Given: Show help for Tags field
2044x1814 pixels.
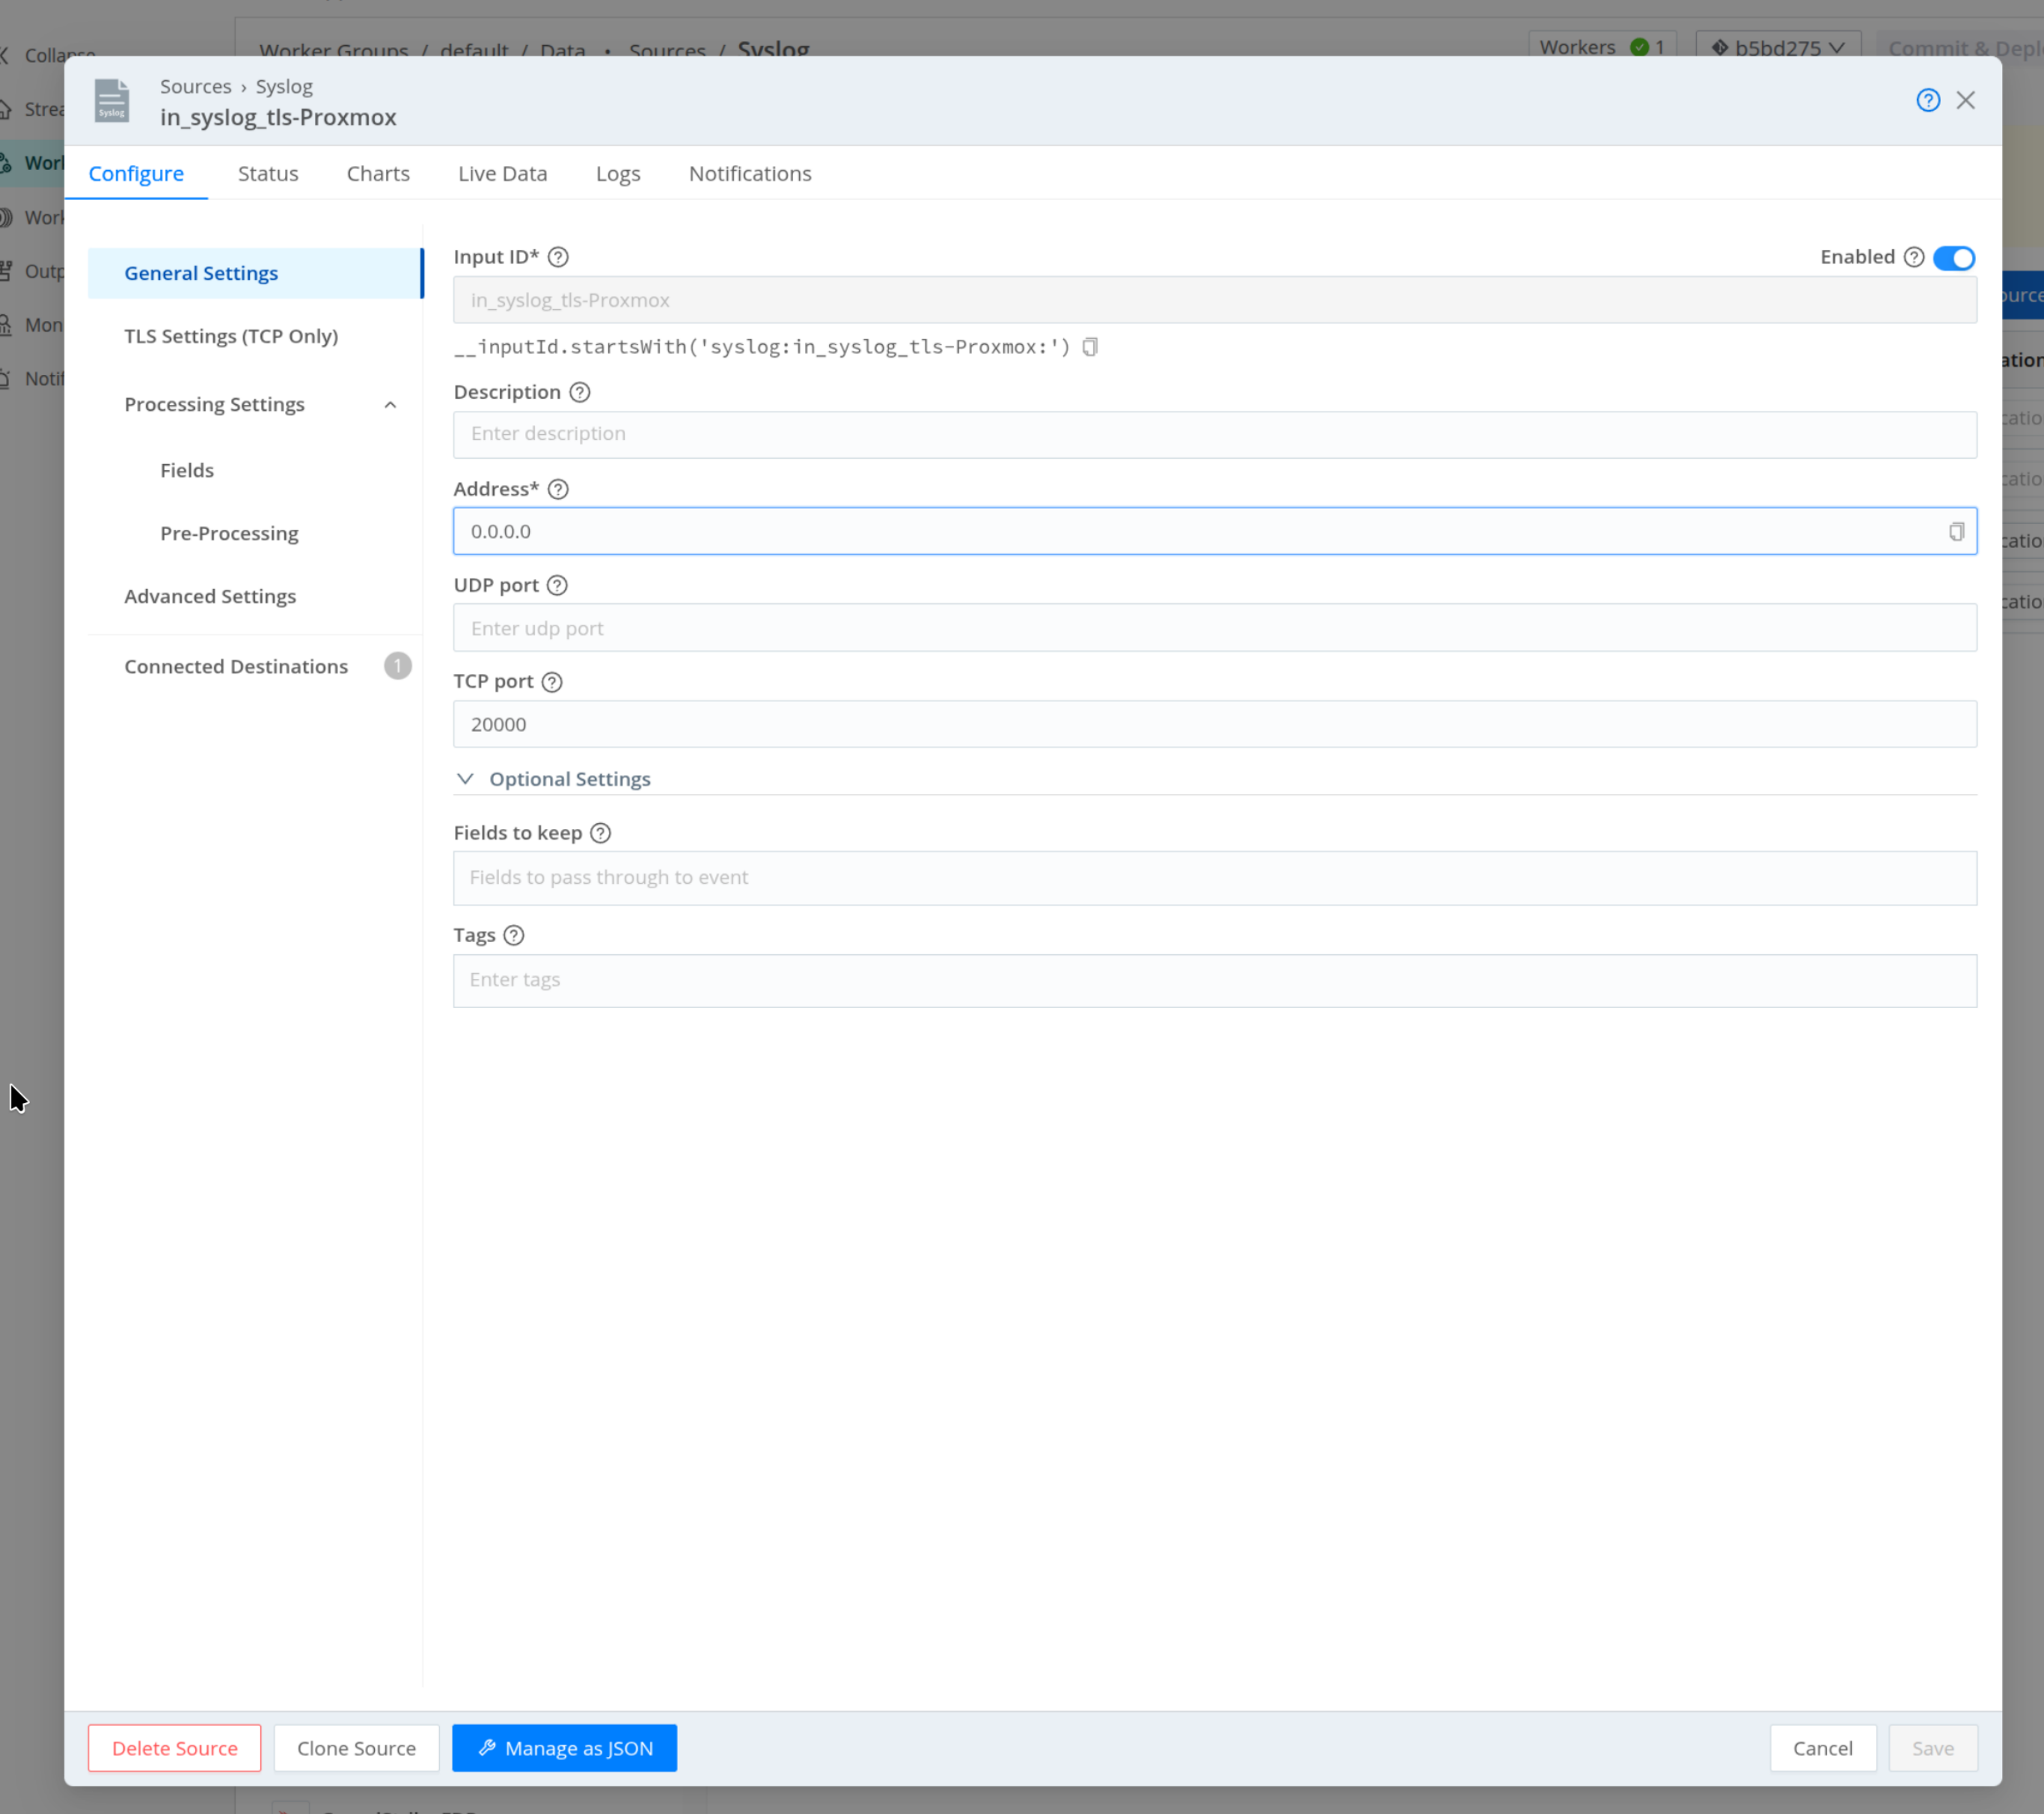Looking at the screenshot, I should pos(513,935).
